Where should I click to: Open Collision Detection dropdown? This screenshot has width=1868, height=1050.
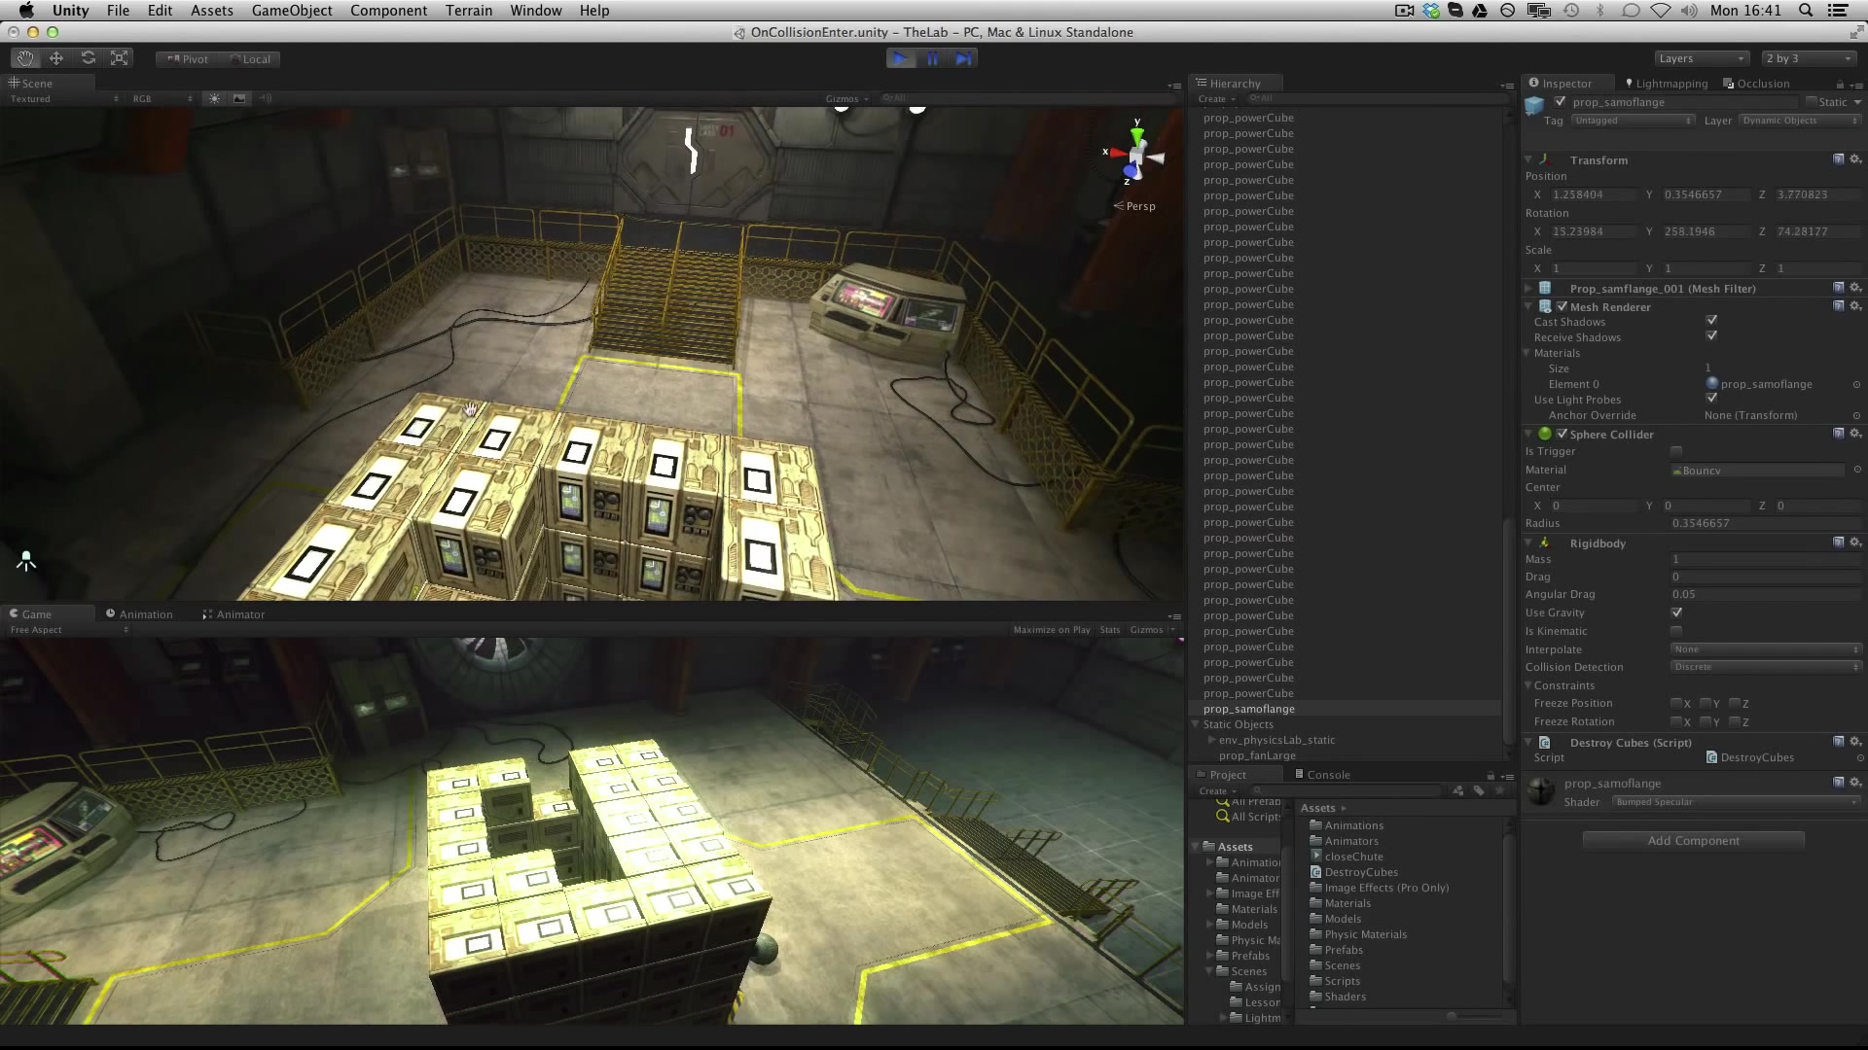(x=1766, y=667)
